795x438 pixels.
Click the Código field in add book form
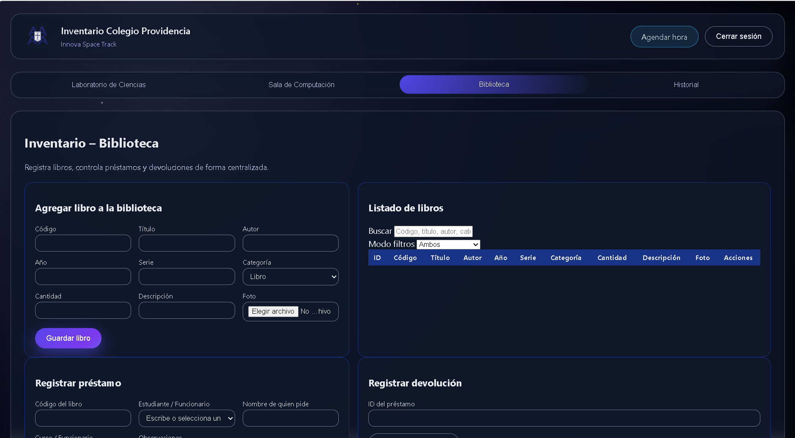click(83, 243)
